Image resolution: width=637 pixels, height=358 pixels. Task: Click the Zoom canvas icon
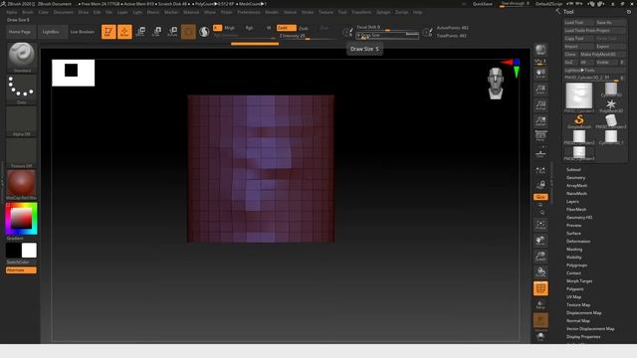pyautogui.click(x=540, y=89)
